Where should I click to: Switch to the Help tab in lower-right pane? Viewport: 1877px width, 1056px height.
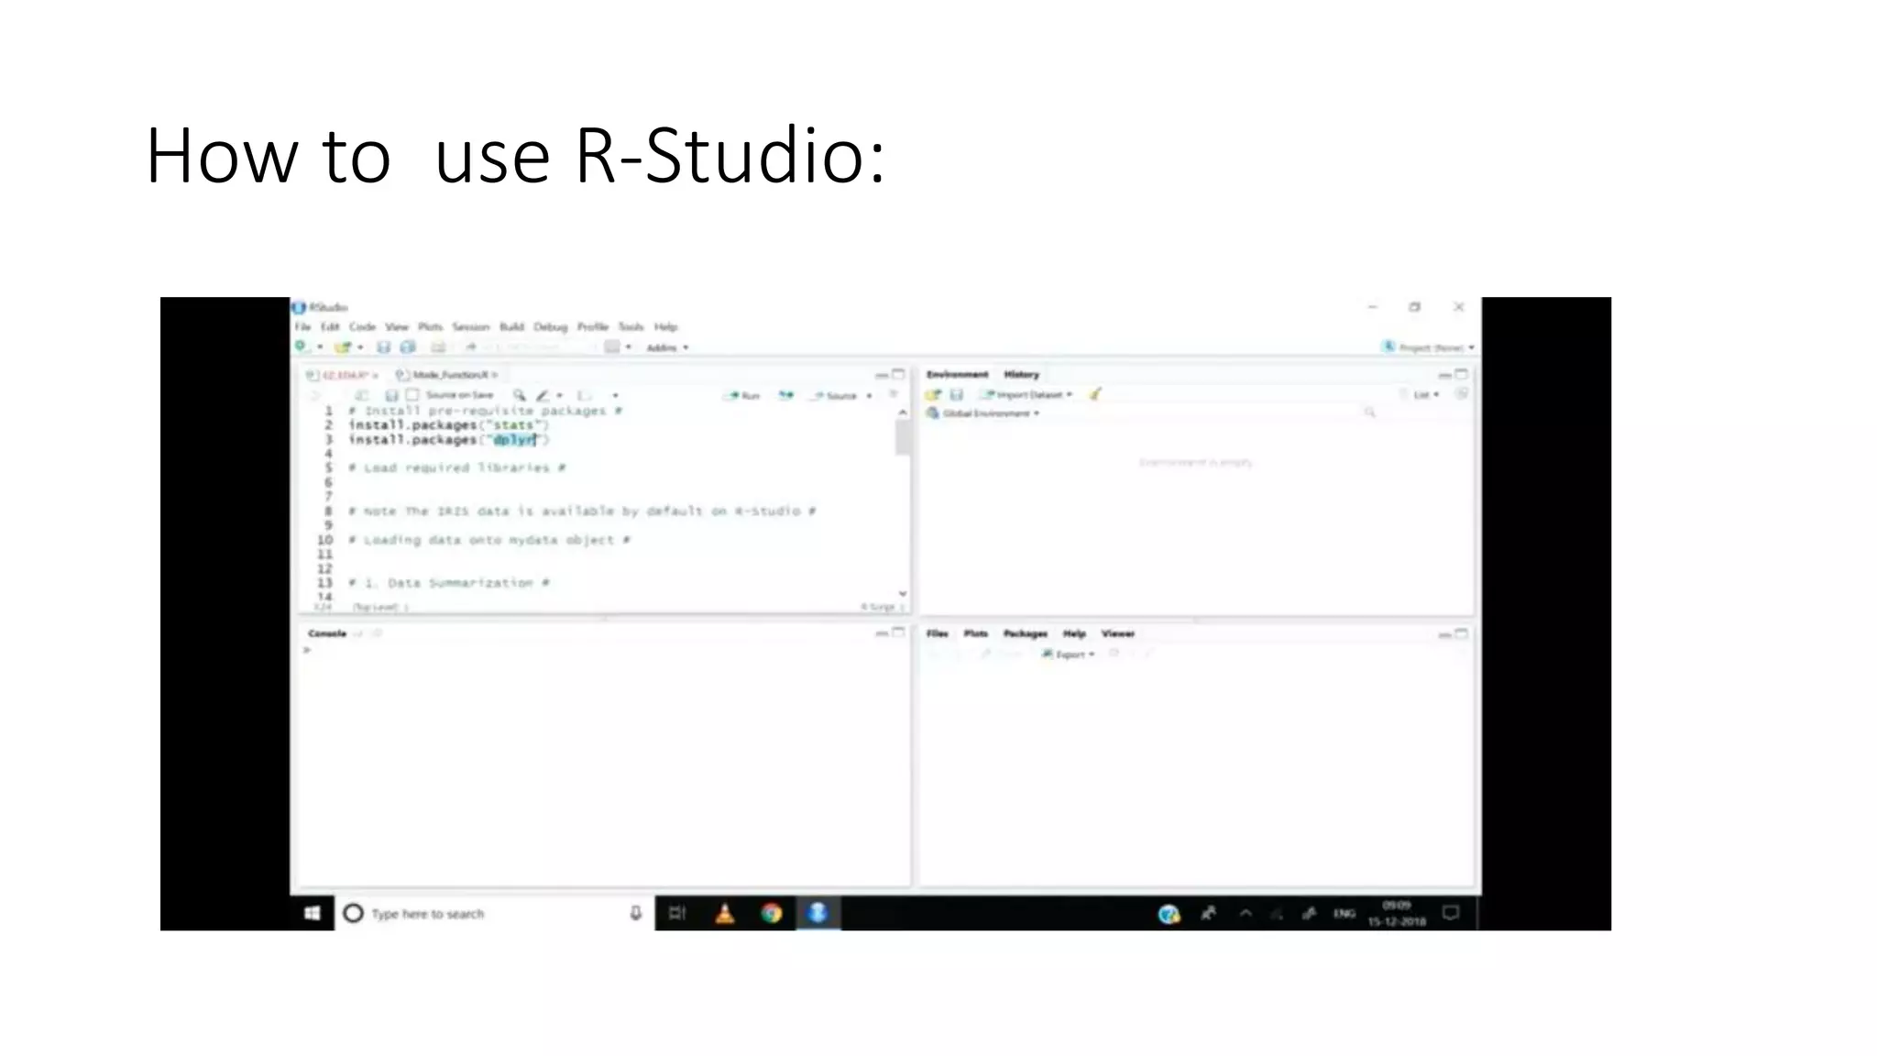(1074, 633)
